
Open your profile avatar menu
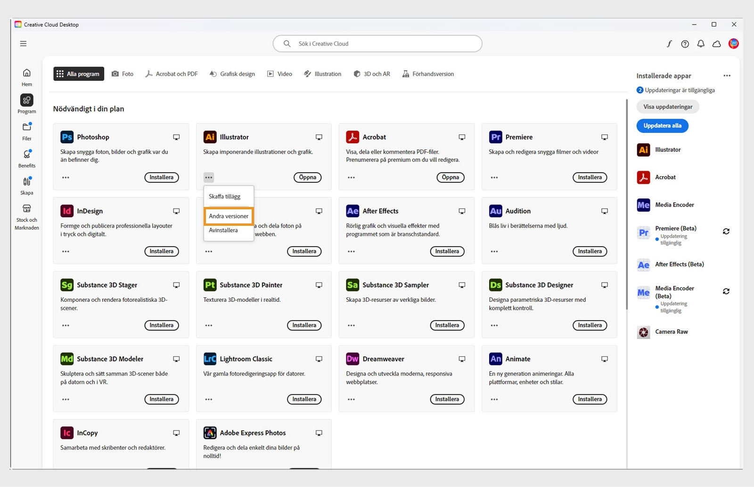[x=734, y=43]
